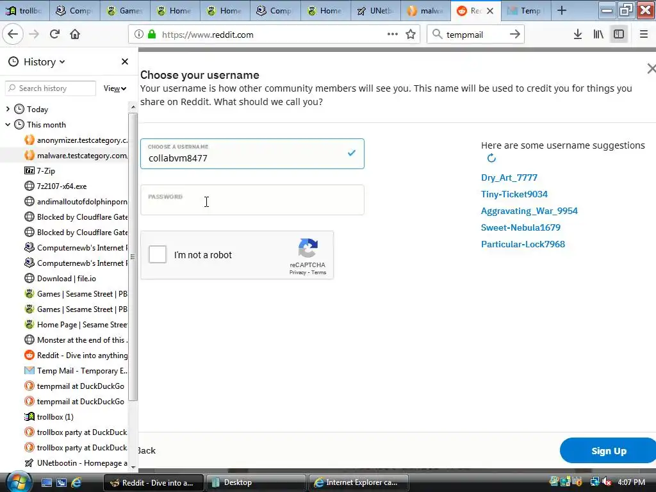Click the search go arrow next to tempmail
The width and height of the screenshot is (656, 492).
(x=515, y=35)
